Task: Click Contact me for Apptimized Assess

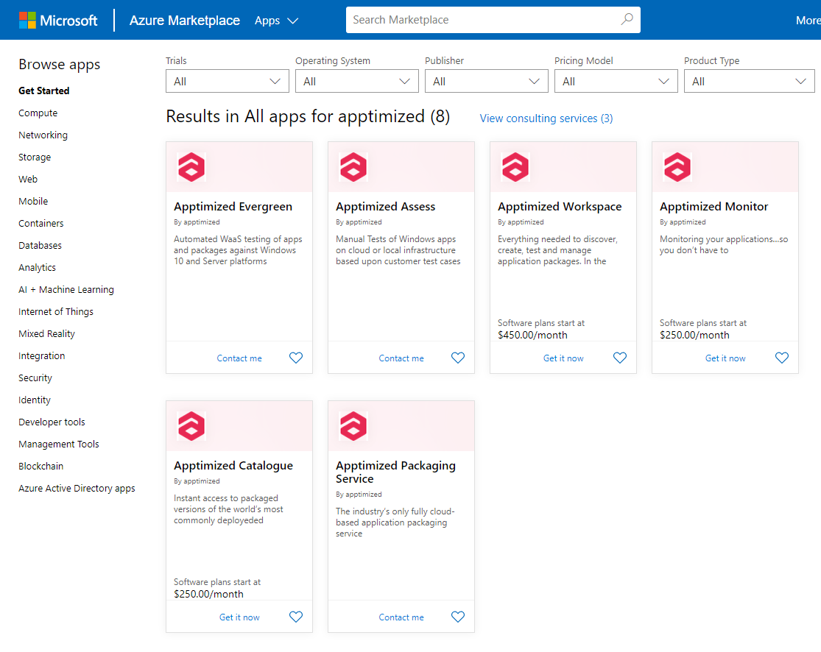Action: [401, 358]
